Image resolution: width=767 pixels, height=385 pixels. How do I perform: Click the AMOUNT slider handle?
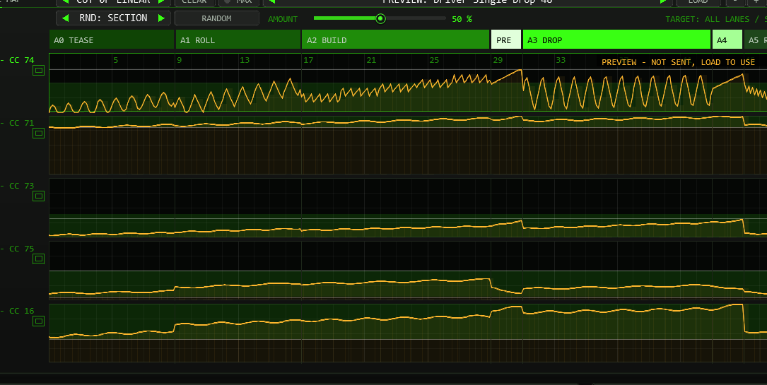[380, 18]
